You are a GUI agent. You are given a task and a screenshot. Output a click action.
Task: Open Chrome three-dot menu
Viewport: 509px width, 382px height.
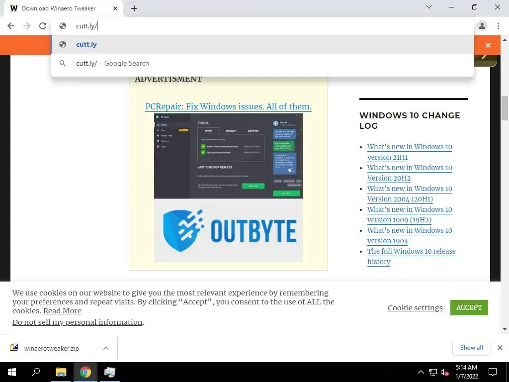(498, 26)
